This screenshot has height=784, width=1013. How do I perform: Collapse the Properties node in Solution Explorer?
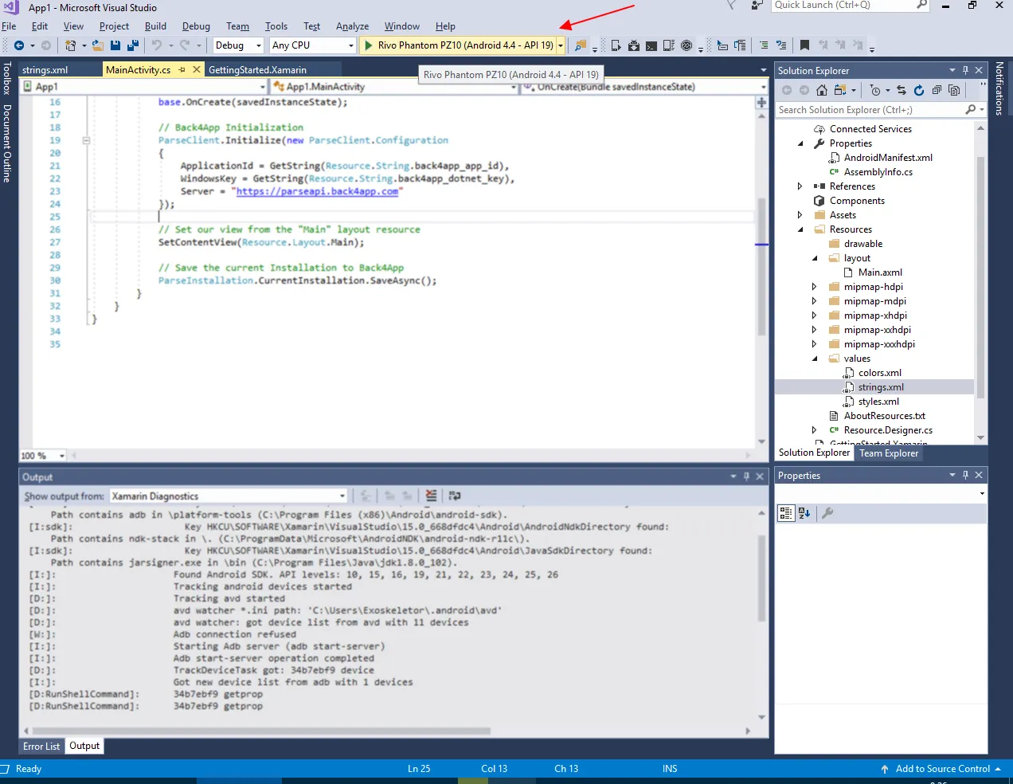tap(800, 143)
